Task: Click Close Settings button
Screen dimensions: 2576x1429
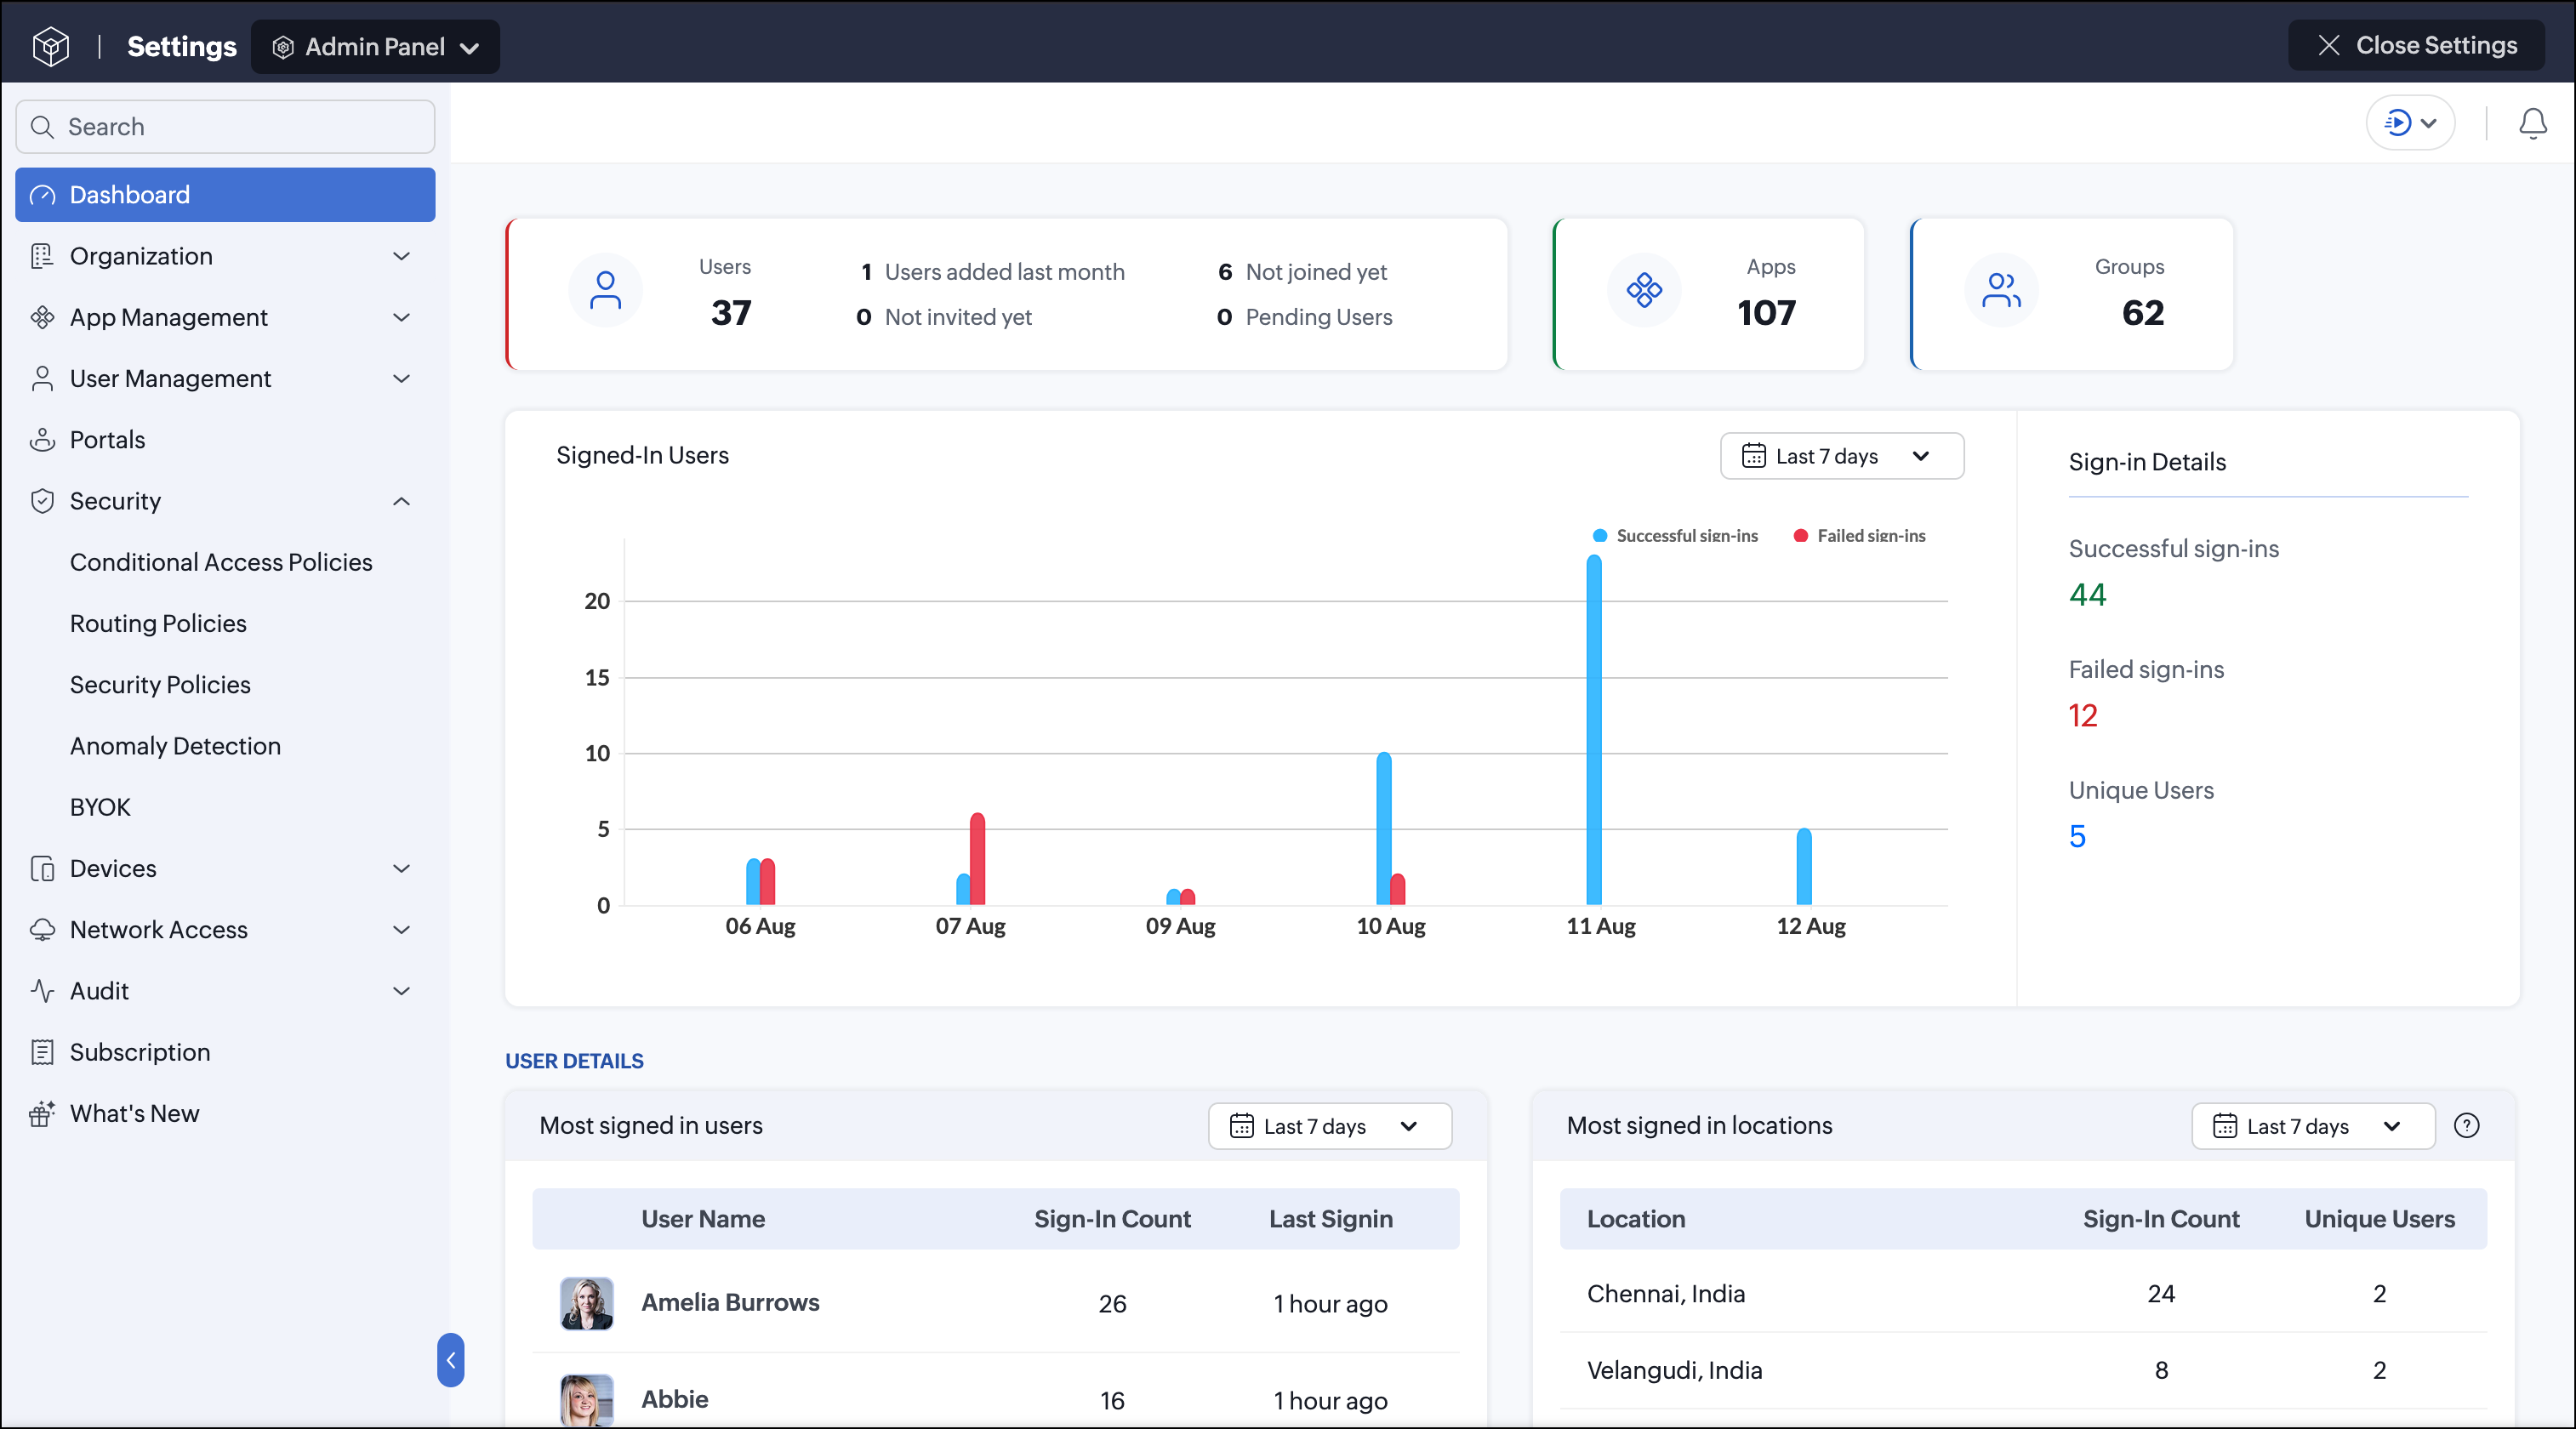Action: 2416,45
